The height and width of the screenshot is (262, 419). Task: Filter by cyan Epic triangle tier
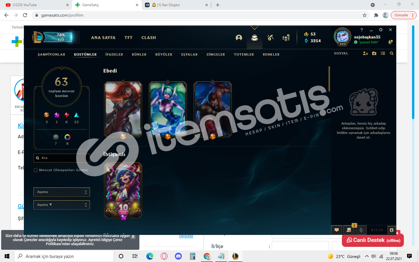tap(77, 115)
